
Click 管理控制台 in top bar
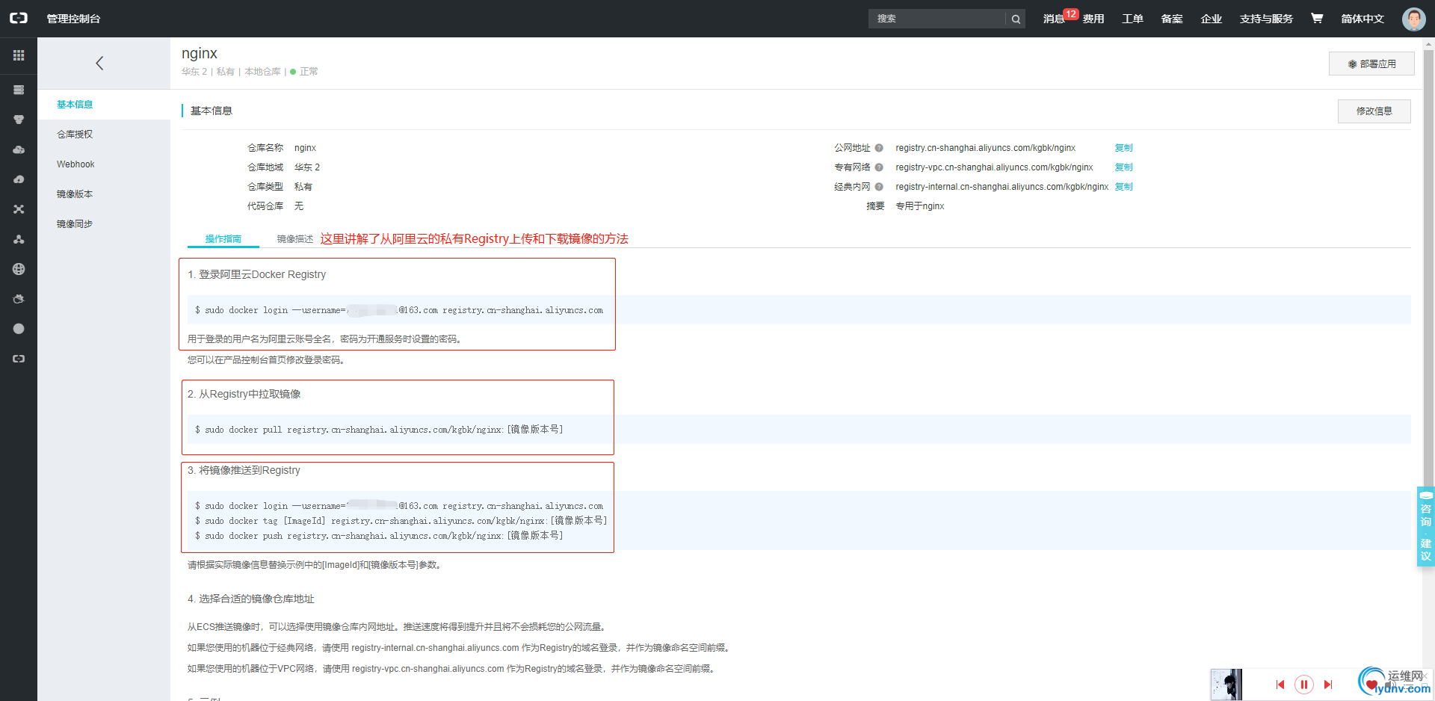(73, 19)
